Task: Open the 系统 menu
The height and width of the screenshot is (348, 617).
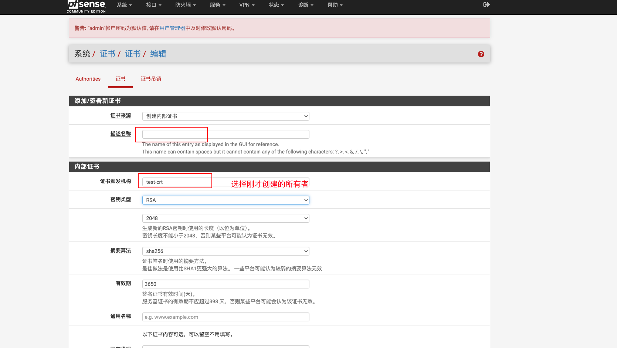Action: (124, 5)
